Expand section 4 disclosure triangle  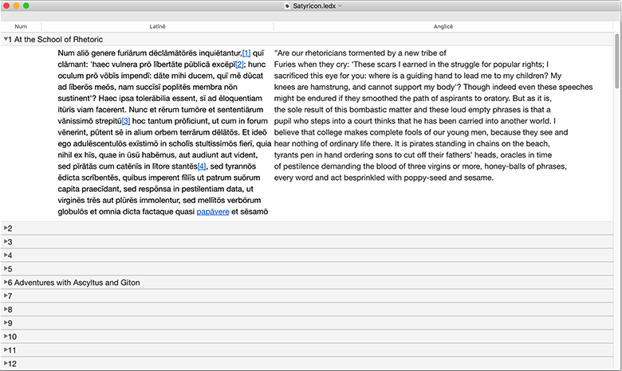point(6,255)
